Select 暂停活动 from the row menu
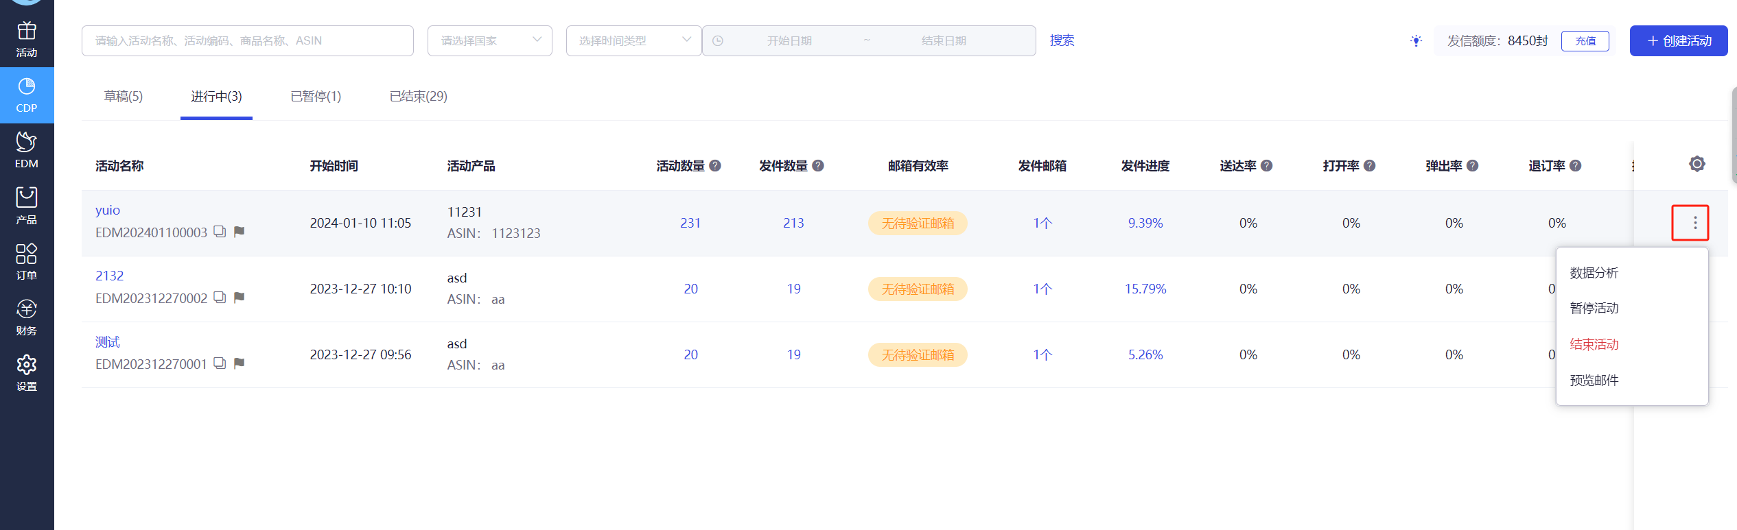 pos(1594,309)
